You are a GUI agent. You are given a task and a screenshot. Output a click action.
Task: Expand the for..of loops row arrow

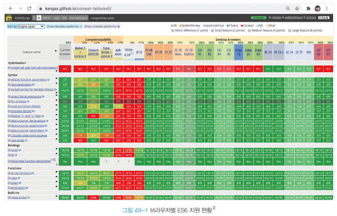tap(56, 100)
